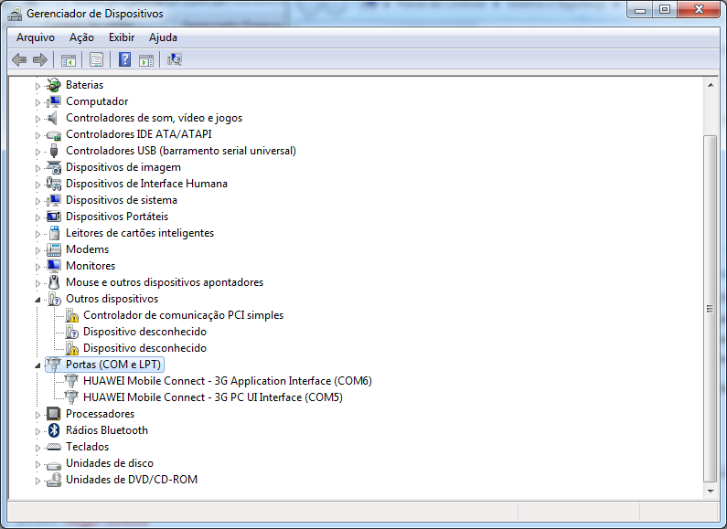Screen dimensions: 727x529
Task: Select HUAWEI 3G PC UI Interface (COM5)
Action: [213, 397]
